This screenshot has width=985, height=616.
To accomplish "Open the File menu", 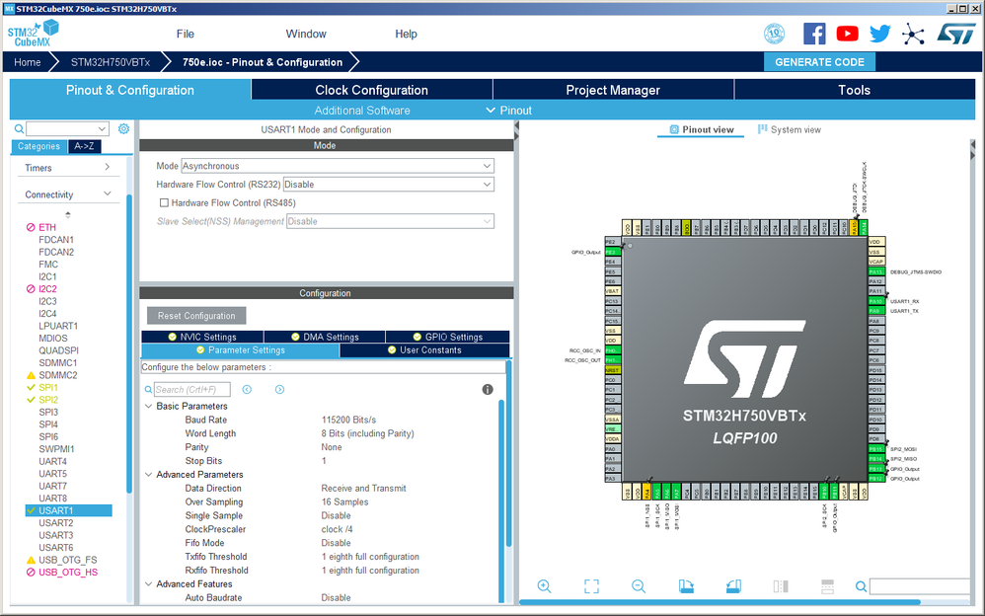I will [186, 34].
